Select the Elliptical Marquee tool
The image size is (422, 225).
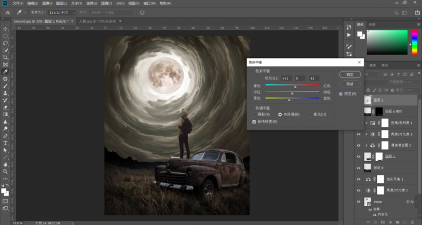click(x=5, y=36)
